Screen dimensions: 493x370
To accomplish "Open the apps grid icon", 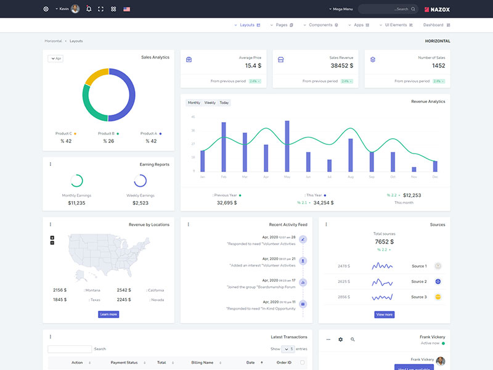I will 113,9.
